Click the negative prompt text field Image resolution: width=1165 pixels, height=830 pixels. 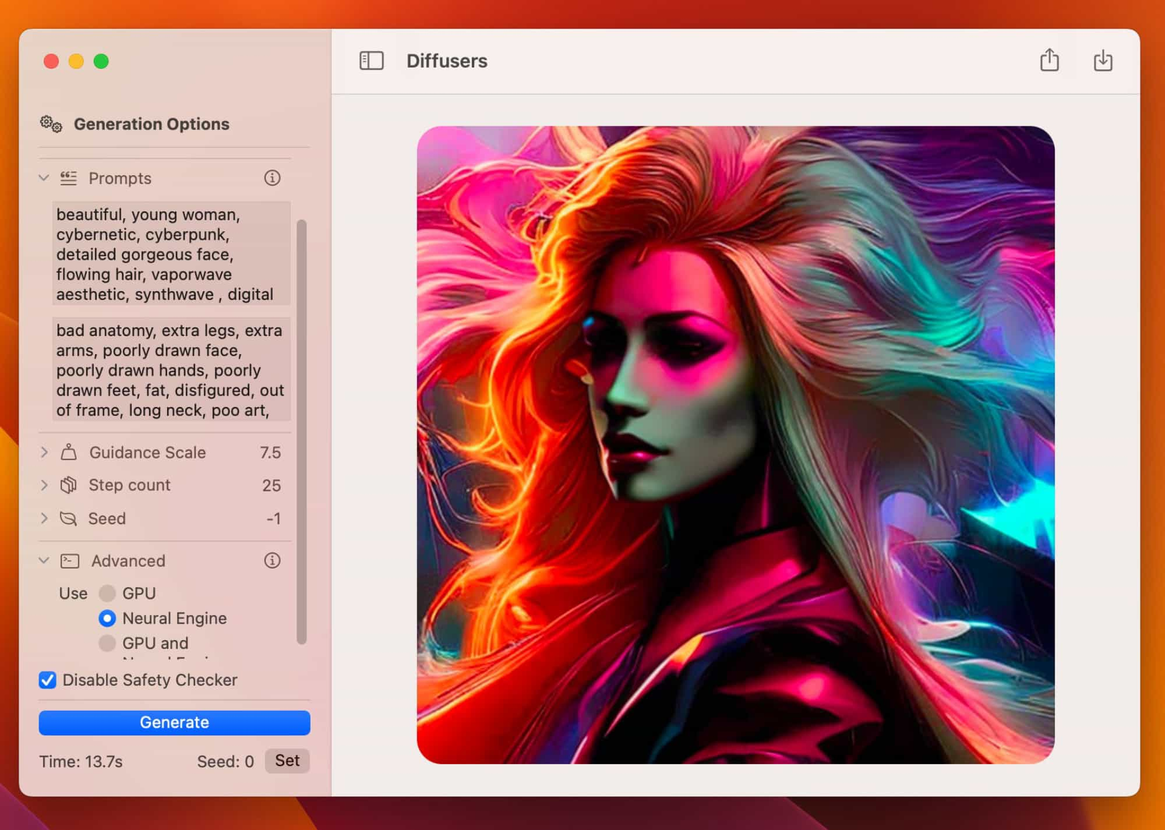coord(171,369)
